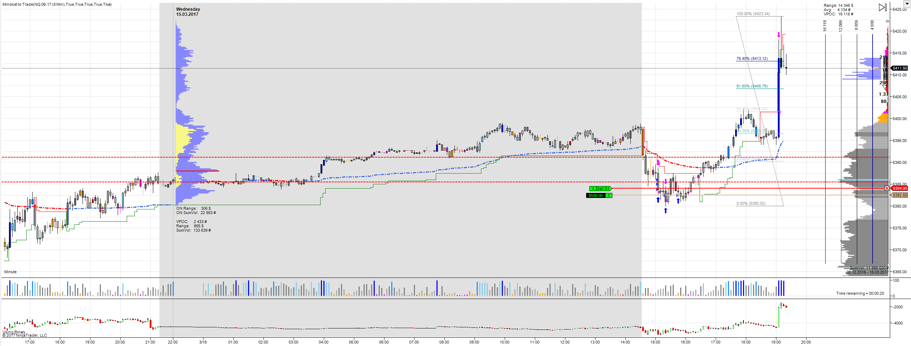
Task: Click the 5400.00 price axis label
Action: pyautogui.click(x=900, y=119)
